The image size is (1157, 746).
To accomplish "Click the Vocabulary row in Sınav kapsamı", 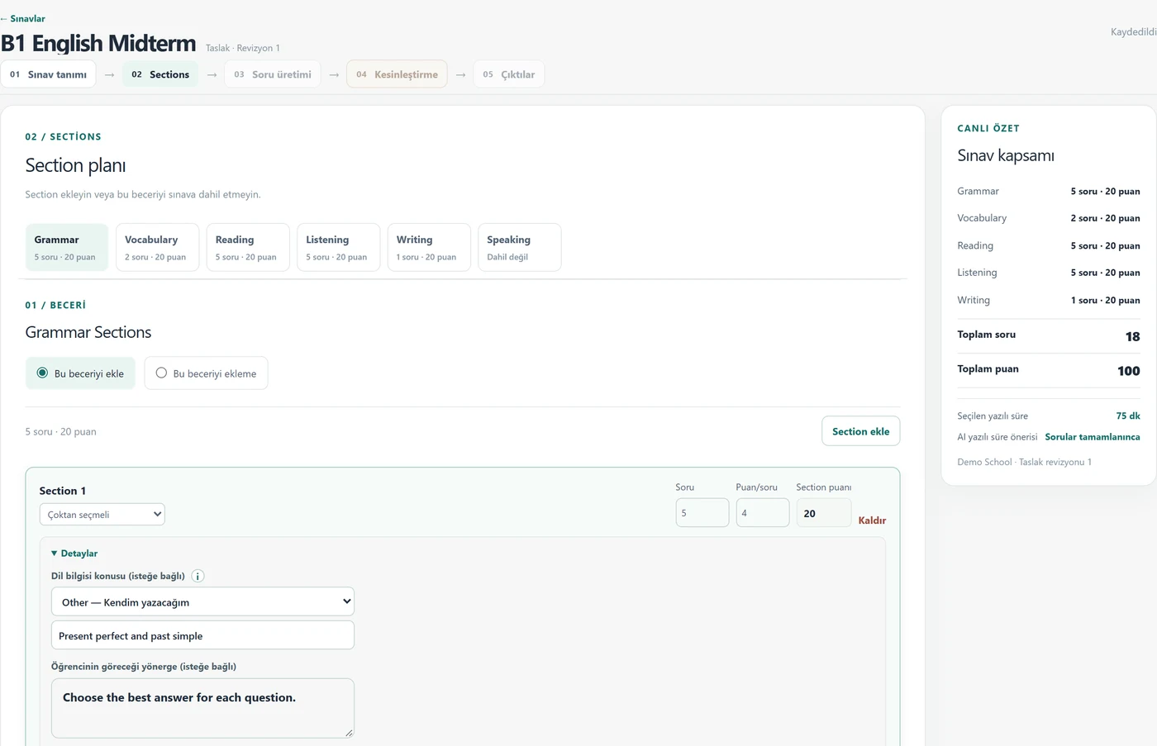I will [1049, 218].
